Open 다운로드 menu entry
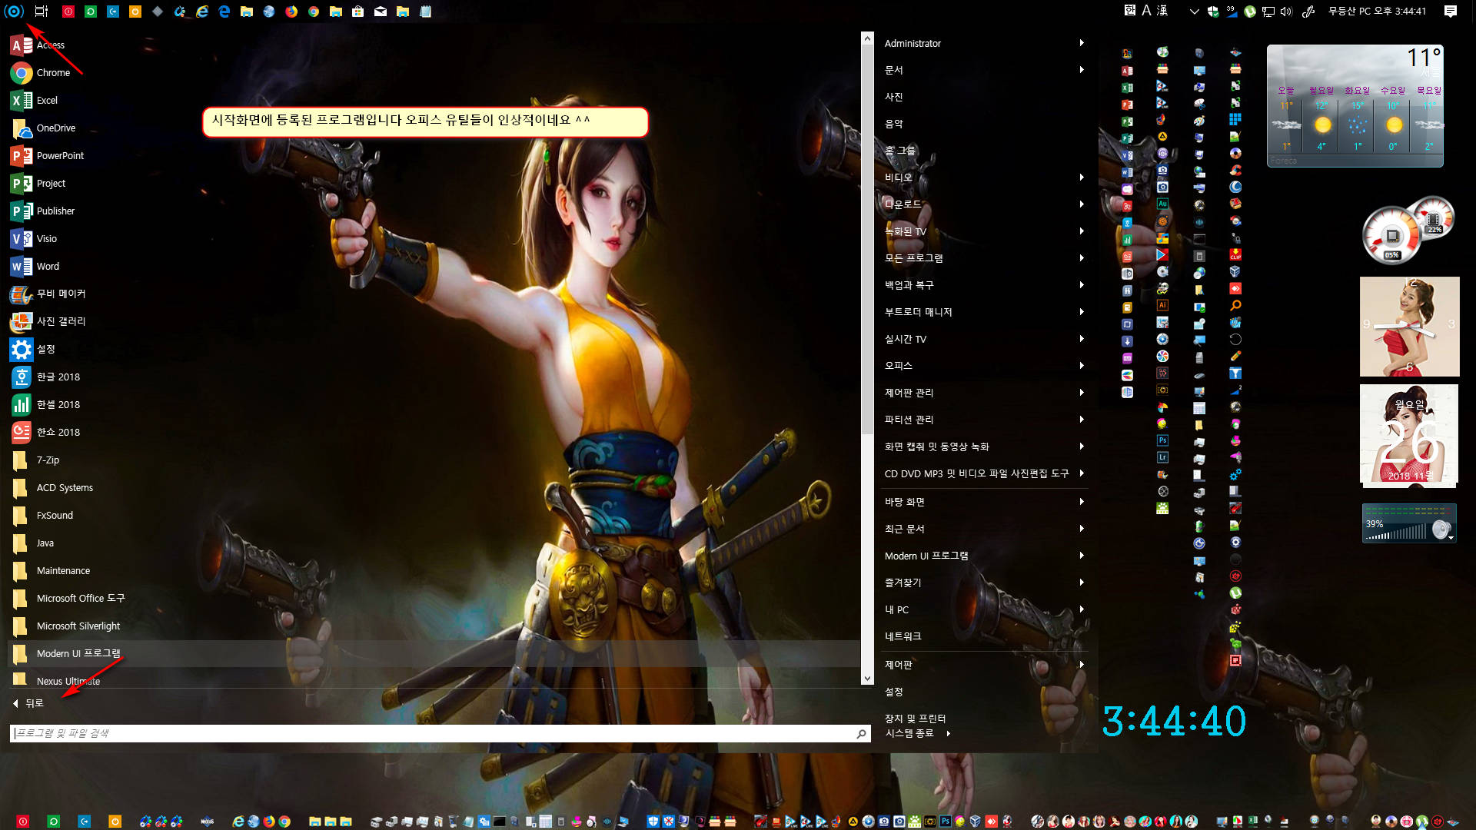Screen dimensions: 1476x830 point(984,204)
